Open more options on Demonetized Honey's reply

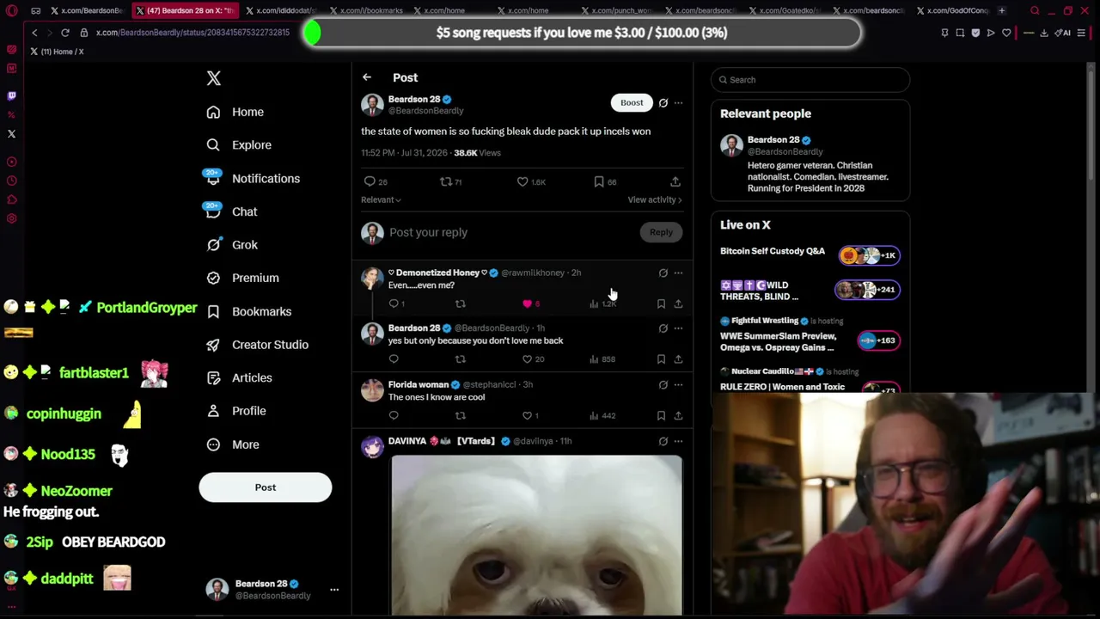point(678,273)
